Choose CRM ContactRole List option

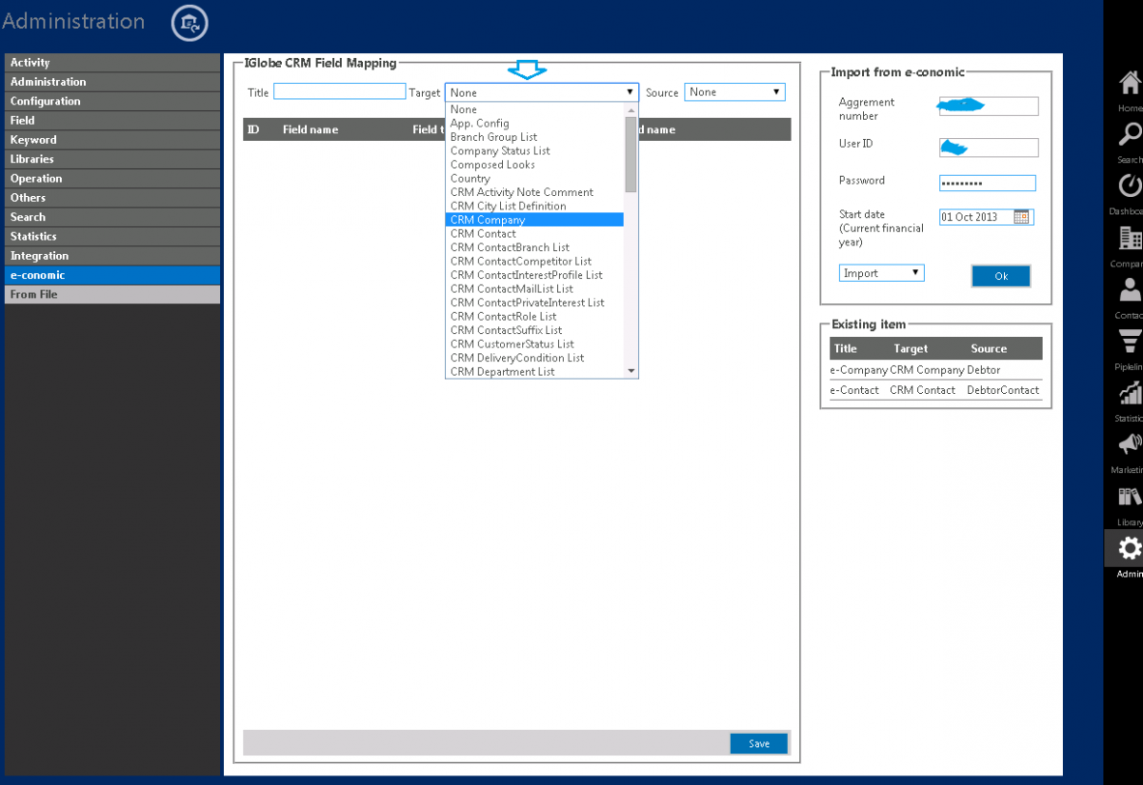(x=534, y=317)
